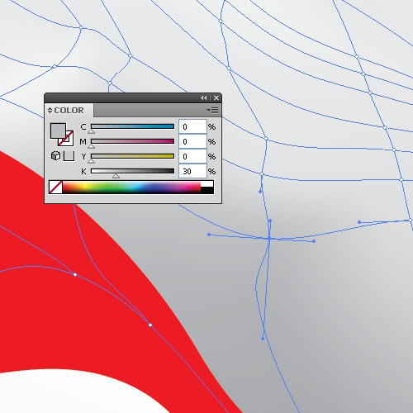Choose white from the spectrum bar end

207,184
